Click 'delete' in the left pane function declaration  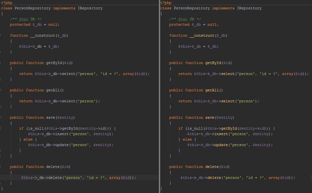tap(53, 167)
